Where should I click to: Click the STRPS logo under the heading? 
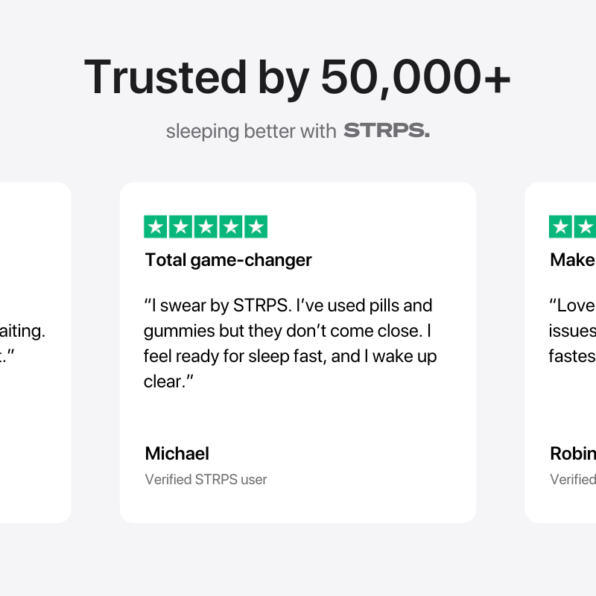click(387, 132)
